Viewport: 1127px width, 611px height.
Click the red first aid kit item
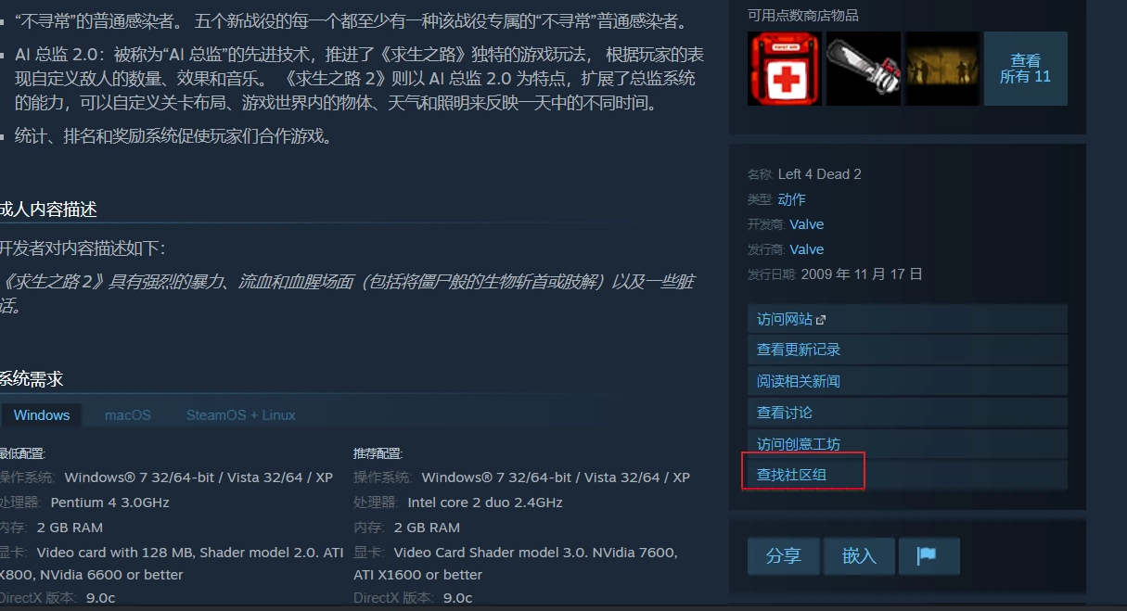point(785,69)
